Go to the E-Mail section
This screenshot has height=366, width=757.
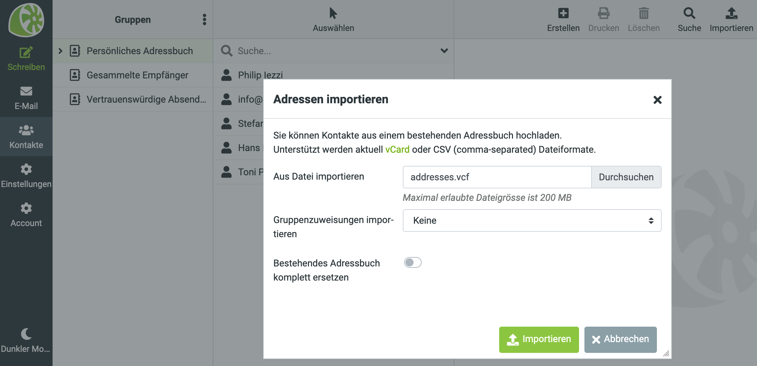(x=26, y=98)
